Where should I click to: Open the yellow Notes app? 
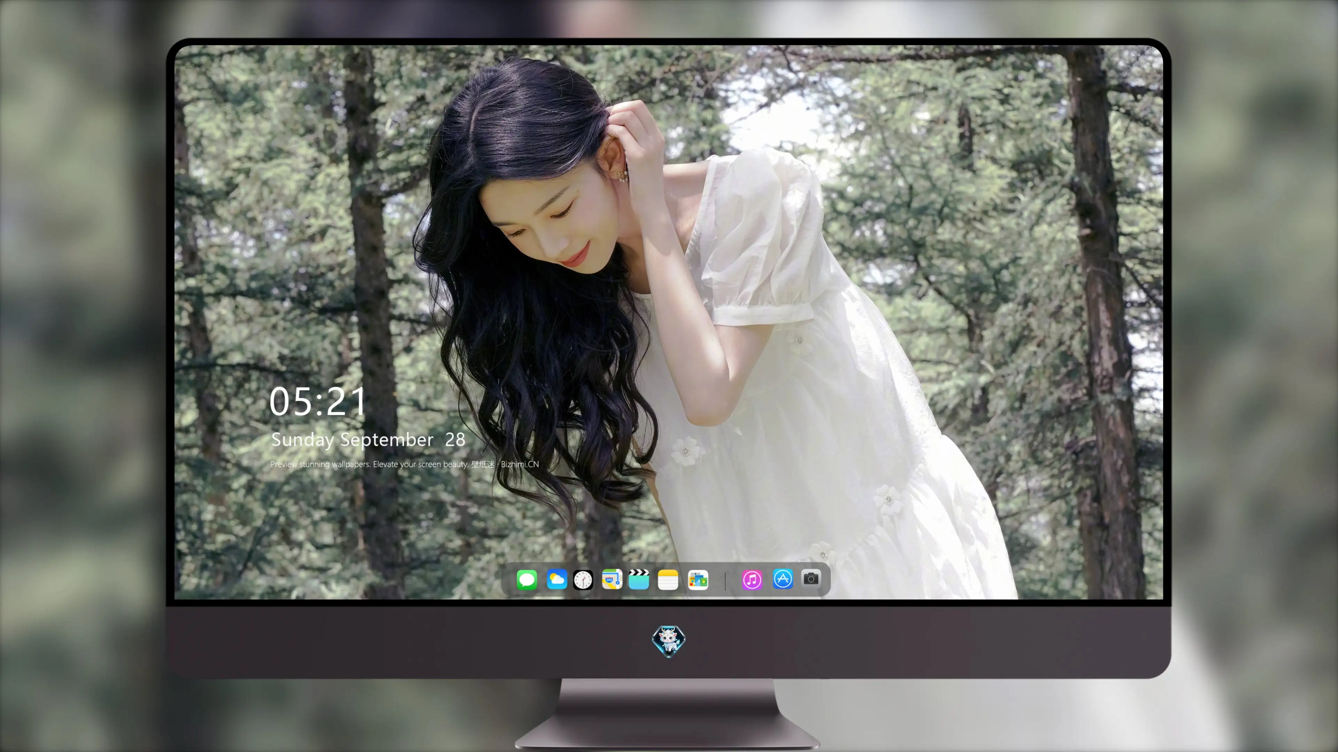tap(668, 580)
